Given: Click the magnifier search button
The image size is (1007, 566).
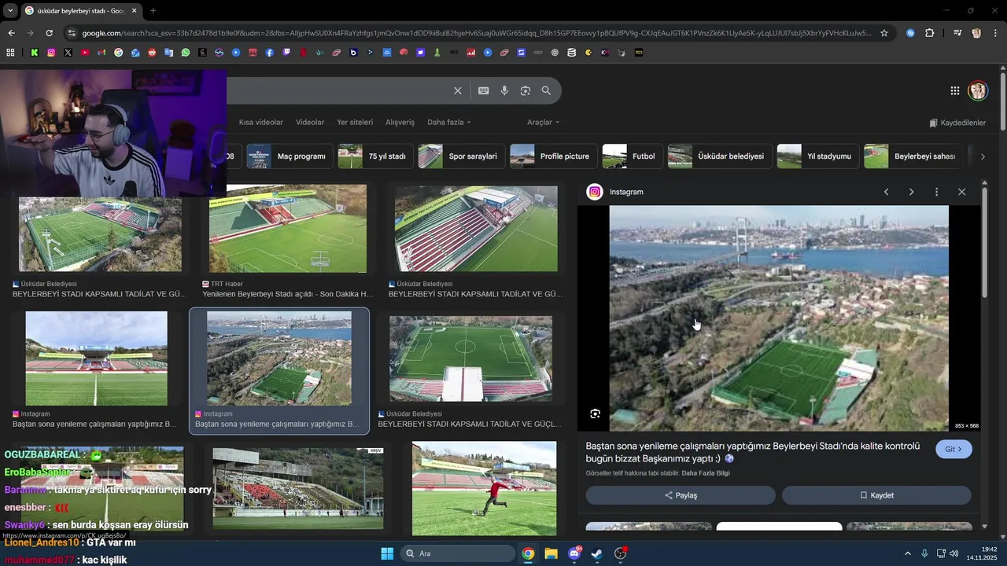Looking at the screenshot, I should point(546,90).
